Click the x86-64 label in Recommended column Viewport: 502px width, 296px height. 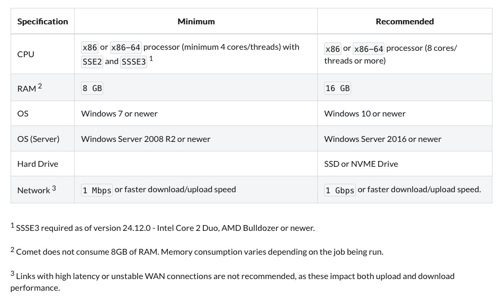click(369, 49)
